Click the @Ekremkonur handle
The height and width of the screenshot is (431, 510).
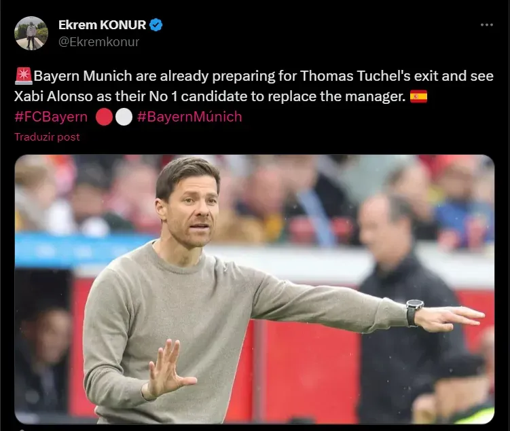click(x=99, y=42)
